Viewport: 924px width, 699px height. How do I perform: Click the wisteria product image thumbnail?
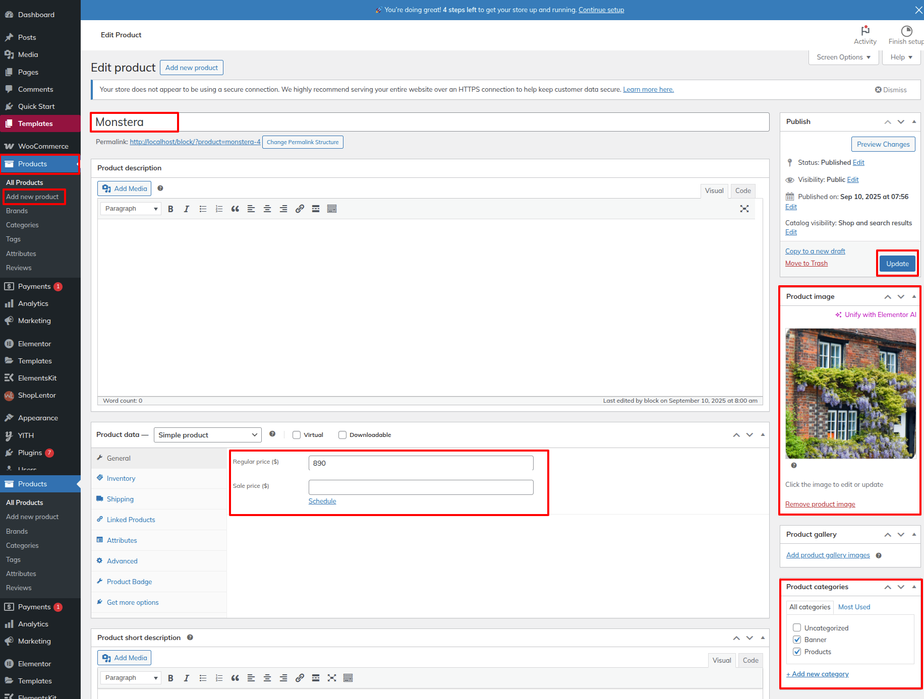click(x=850, y=393)
